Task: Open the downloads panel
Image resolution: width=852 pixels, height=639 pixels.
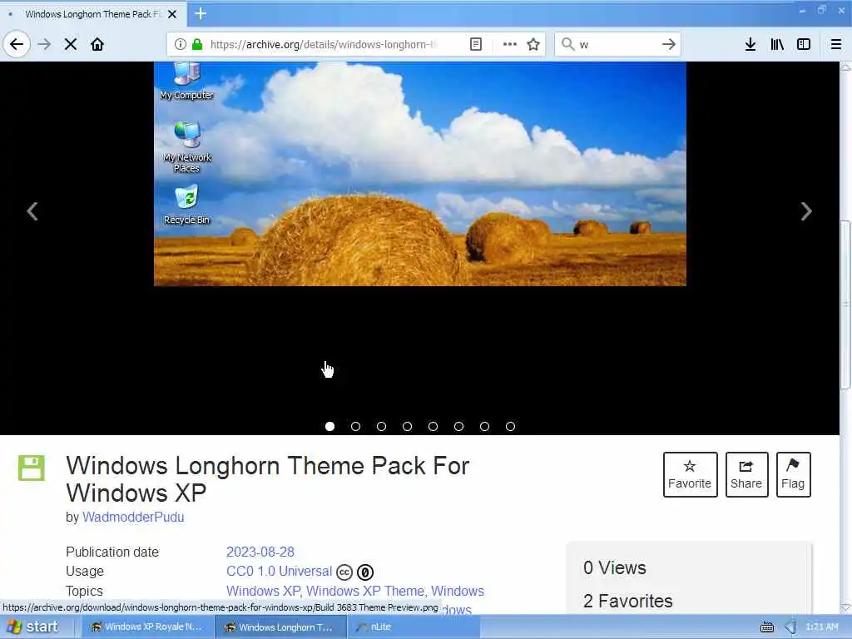Action: click(750, 44)
